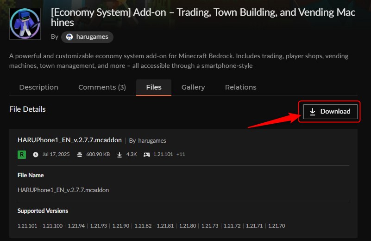This screenshot has height=241, width=371.
Task: Click supported version 1.21.70
Action: coord(277,226)
